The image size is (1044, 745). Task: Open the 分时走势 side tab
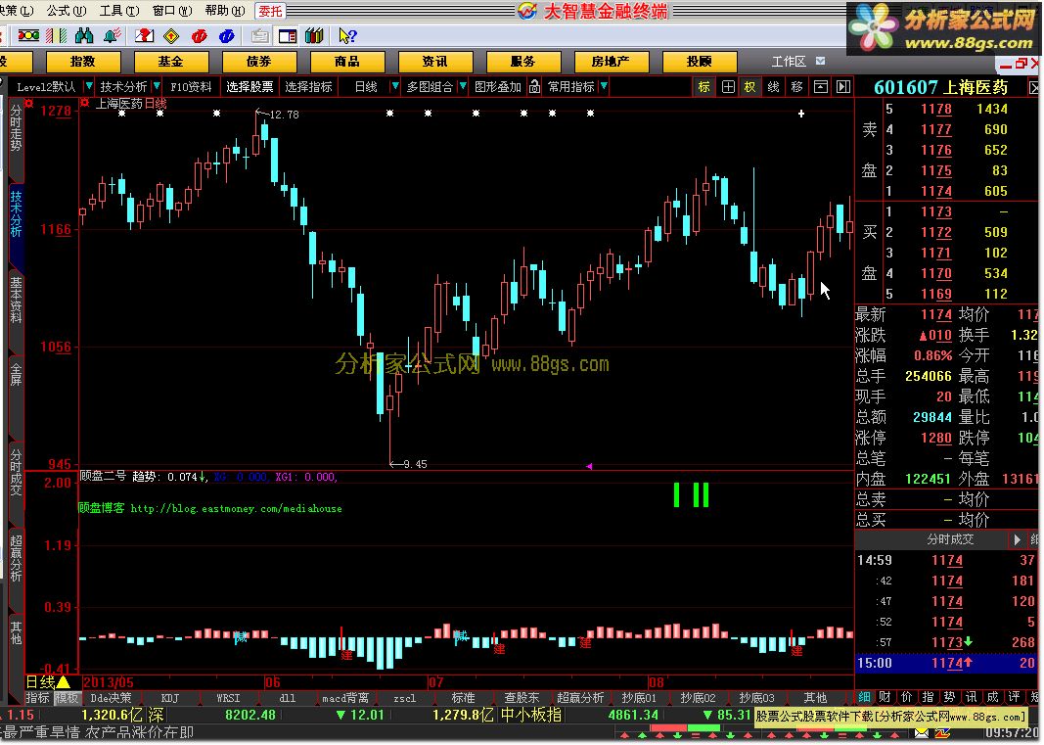[x=16, y=128]
